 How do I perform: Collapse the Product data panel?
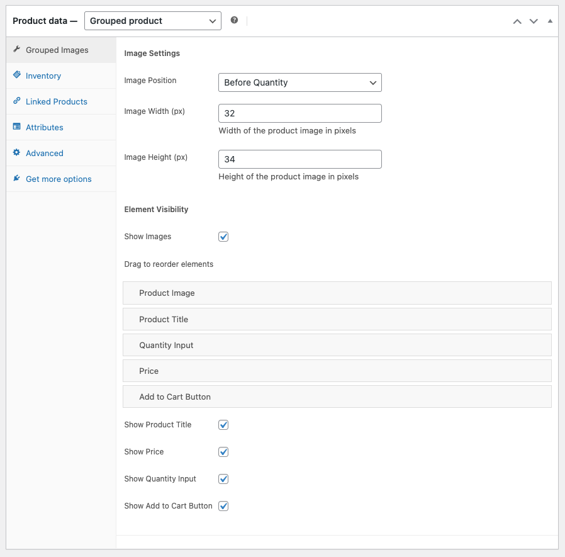click(x=550, y=21)
